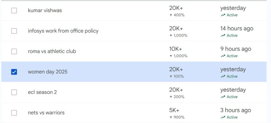The image size is (271, 123).
Task: Click the up arrow beside 900% increase
Action: 171,117
